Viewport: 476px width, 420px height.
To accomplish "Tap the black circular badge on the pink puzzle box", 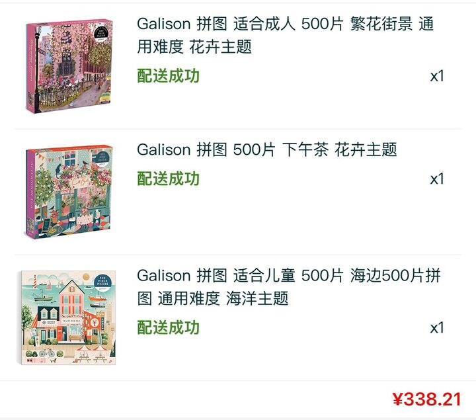I will pos(100,33).
